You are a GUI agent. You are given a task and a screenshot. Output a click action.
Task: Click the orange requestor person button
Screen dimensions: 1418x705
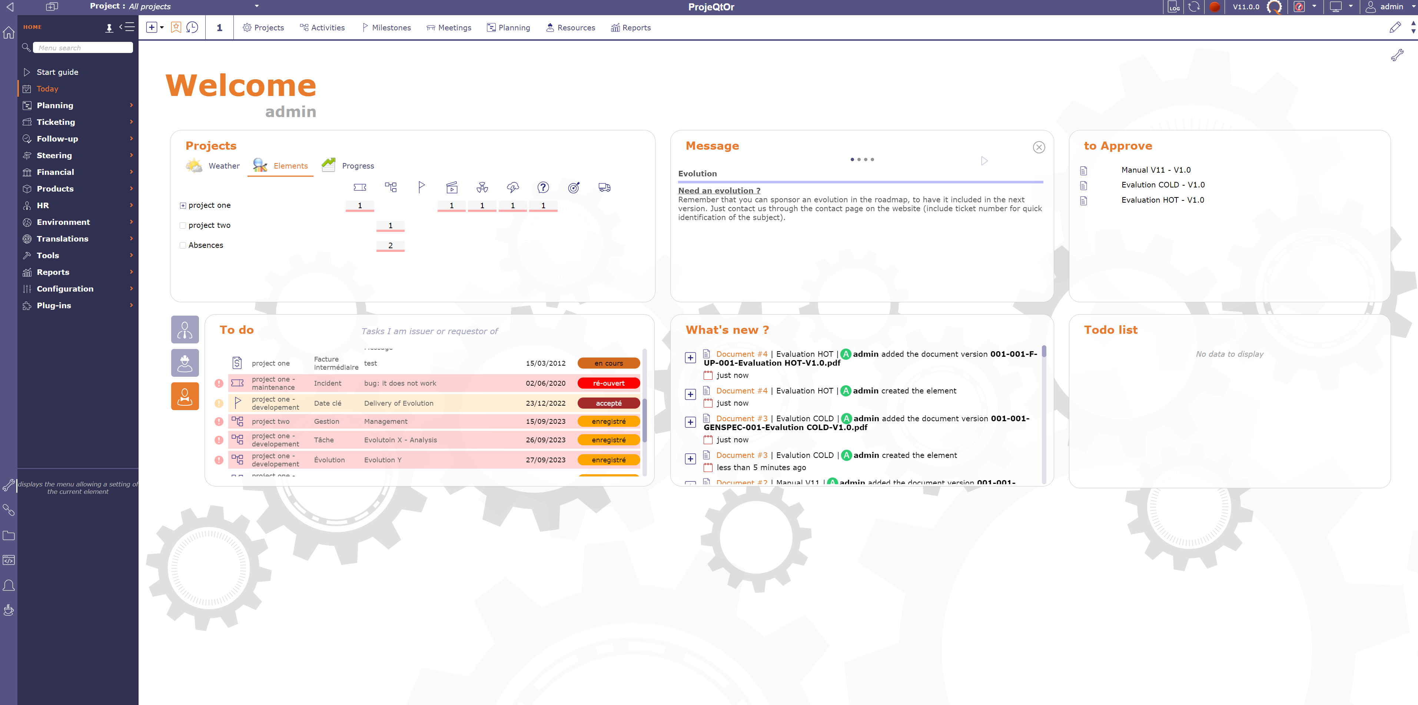pyautogui.click(x=185, y=396)
